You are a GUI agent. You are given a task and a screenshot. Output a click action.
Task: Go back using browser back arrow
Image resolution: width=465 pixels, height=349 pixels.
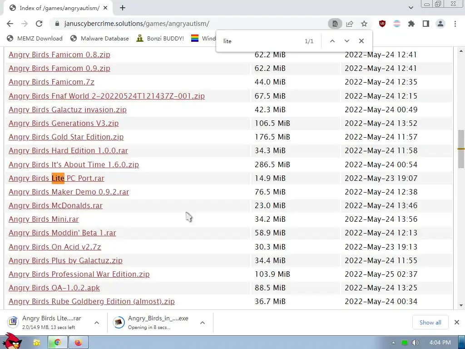(10, 24)
